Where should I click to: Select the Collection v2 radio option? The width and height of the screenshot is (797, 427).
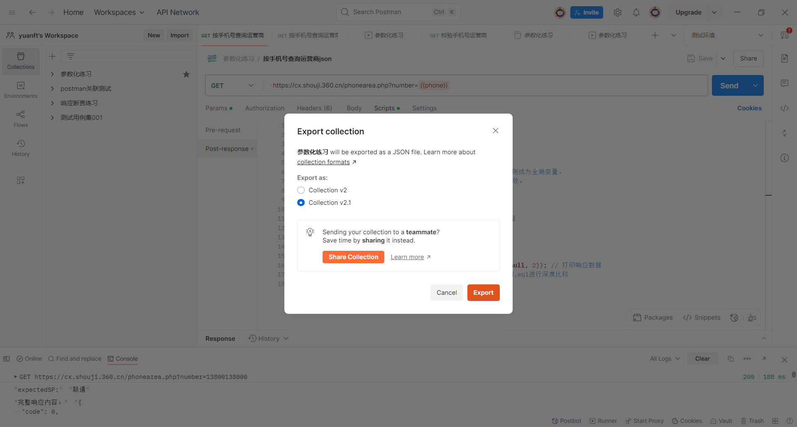point(301,190)
